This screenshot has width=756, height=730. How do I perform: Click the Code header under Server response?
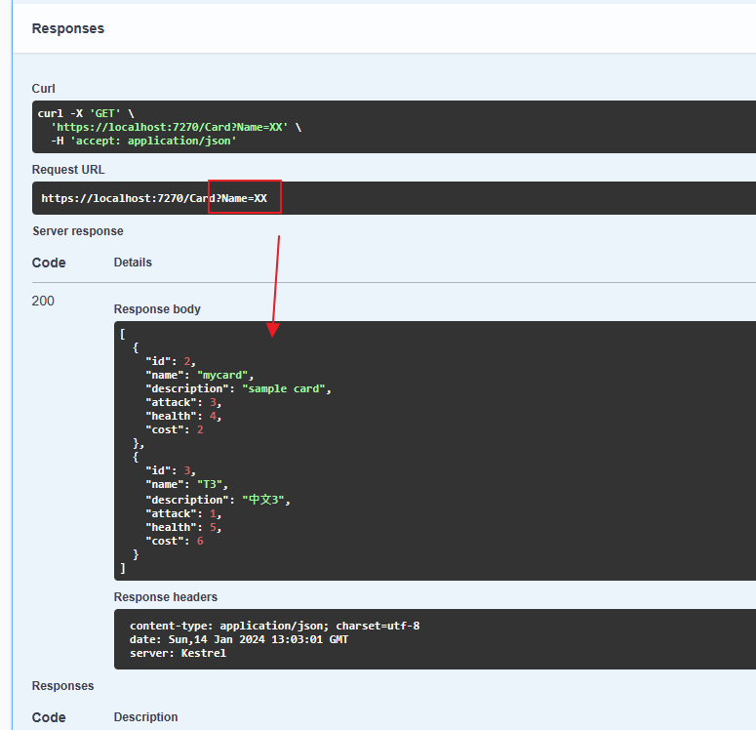[x=49, y=263]
